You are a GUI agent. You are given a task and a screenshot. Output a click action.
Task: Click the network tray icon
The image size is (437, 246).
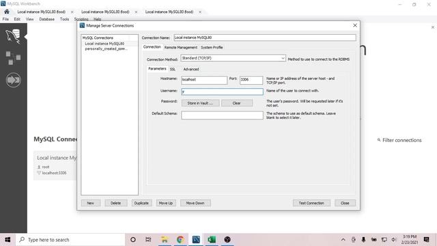(x=384, y=240)
